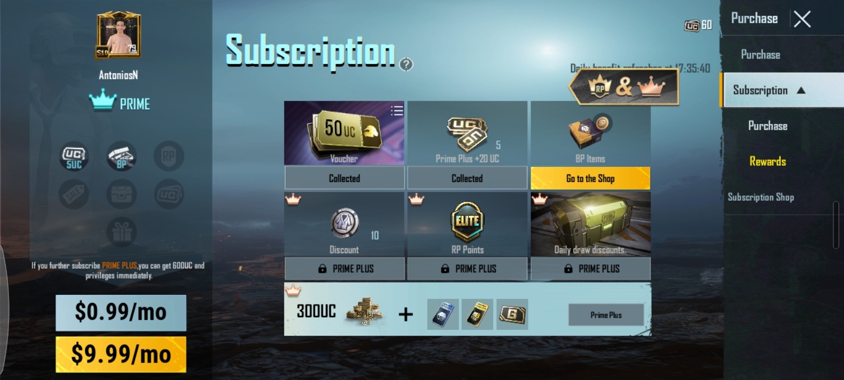
Task: Click the Go to the Shop button
Action: click(x=590, y=178)
